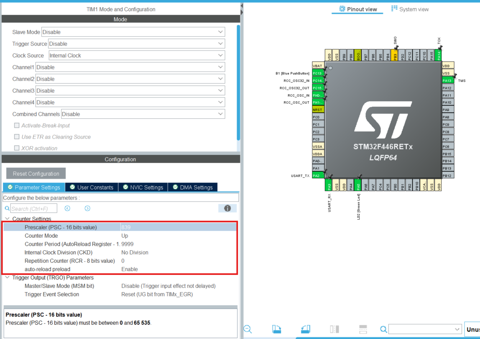480x339 pixels.
Task: Rotate the chip clockwise
Action: click(x=276, y=329)
